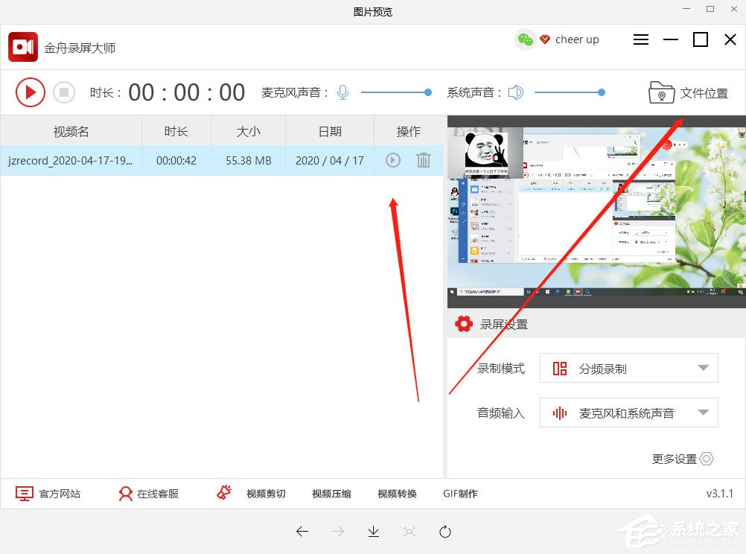Mute the microphone by clicking the mic icon

click(x=342, y=92)
